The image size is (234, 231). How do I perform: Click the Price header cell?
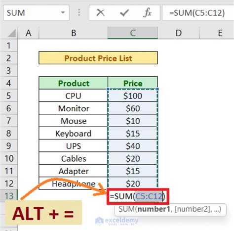133,83
